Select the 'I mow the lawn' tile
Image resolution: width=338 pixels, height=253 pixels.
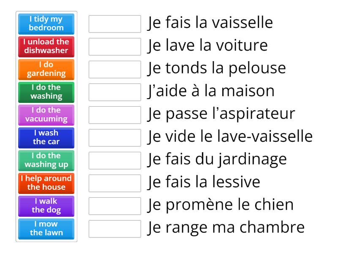46,229
